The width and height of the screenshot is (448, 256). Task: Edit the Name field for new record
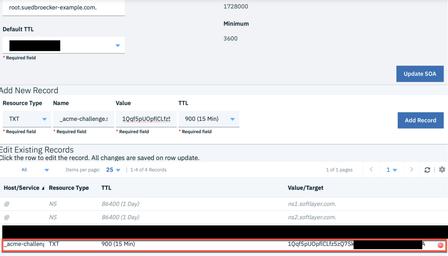[83, 119]
